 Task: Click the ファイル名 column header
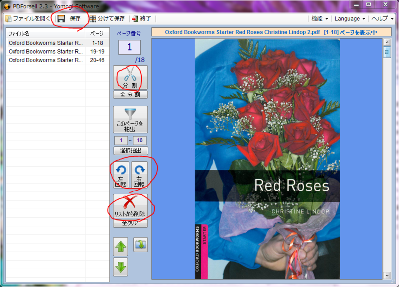tap(46, 33)
